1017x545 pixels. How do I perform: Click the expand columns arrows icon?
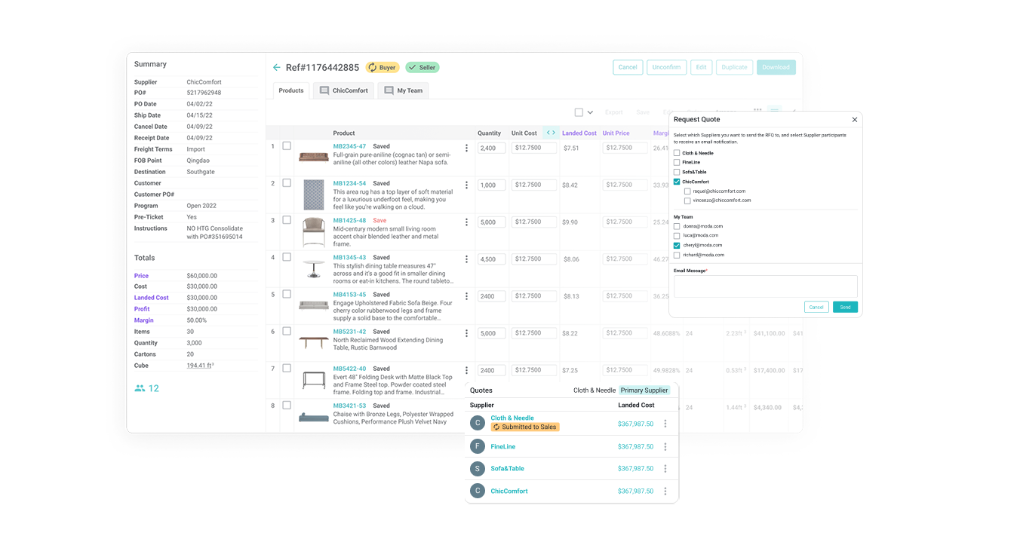pyautogui.click(x=551, y=133)
